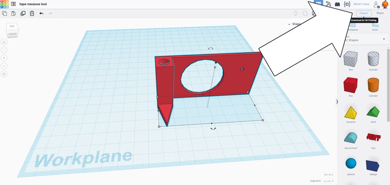Open the Bricks mode icon
Viewport: 390px width, 185px height.
click(337, 4)
